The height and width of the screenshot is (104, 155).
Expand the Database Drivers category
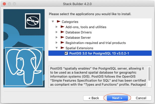56,32
